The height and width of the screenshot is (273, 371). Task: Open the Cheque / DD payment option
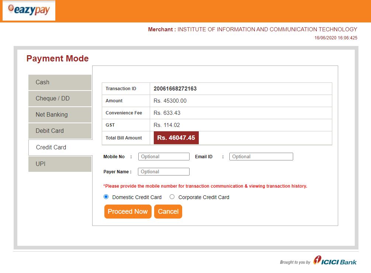pos(59,98)
